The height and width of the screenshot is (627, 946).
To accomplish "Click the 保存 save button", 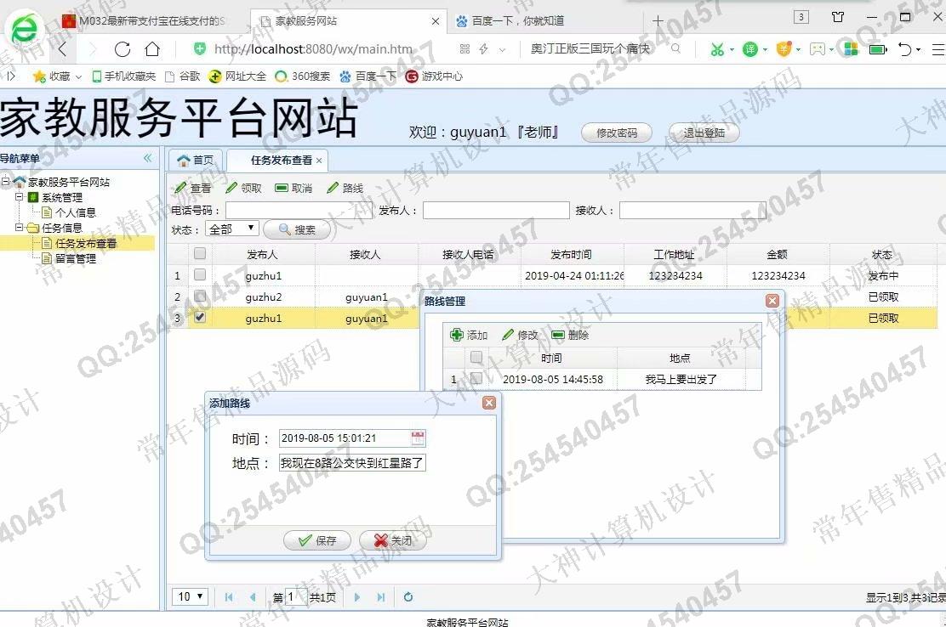I will coord(316,540).
